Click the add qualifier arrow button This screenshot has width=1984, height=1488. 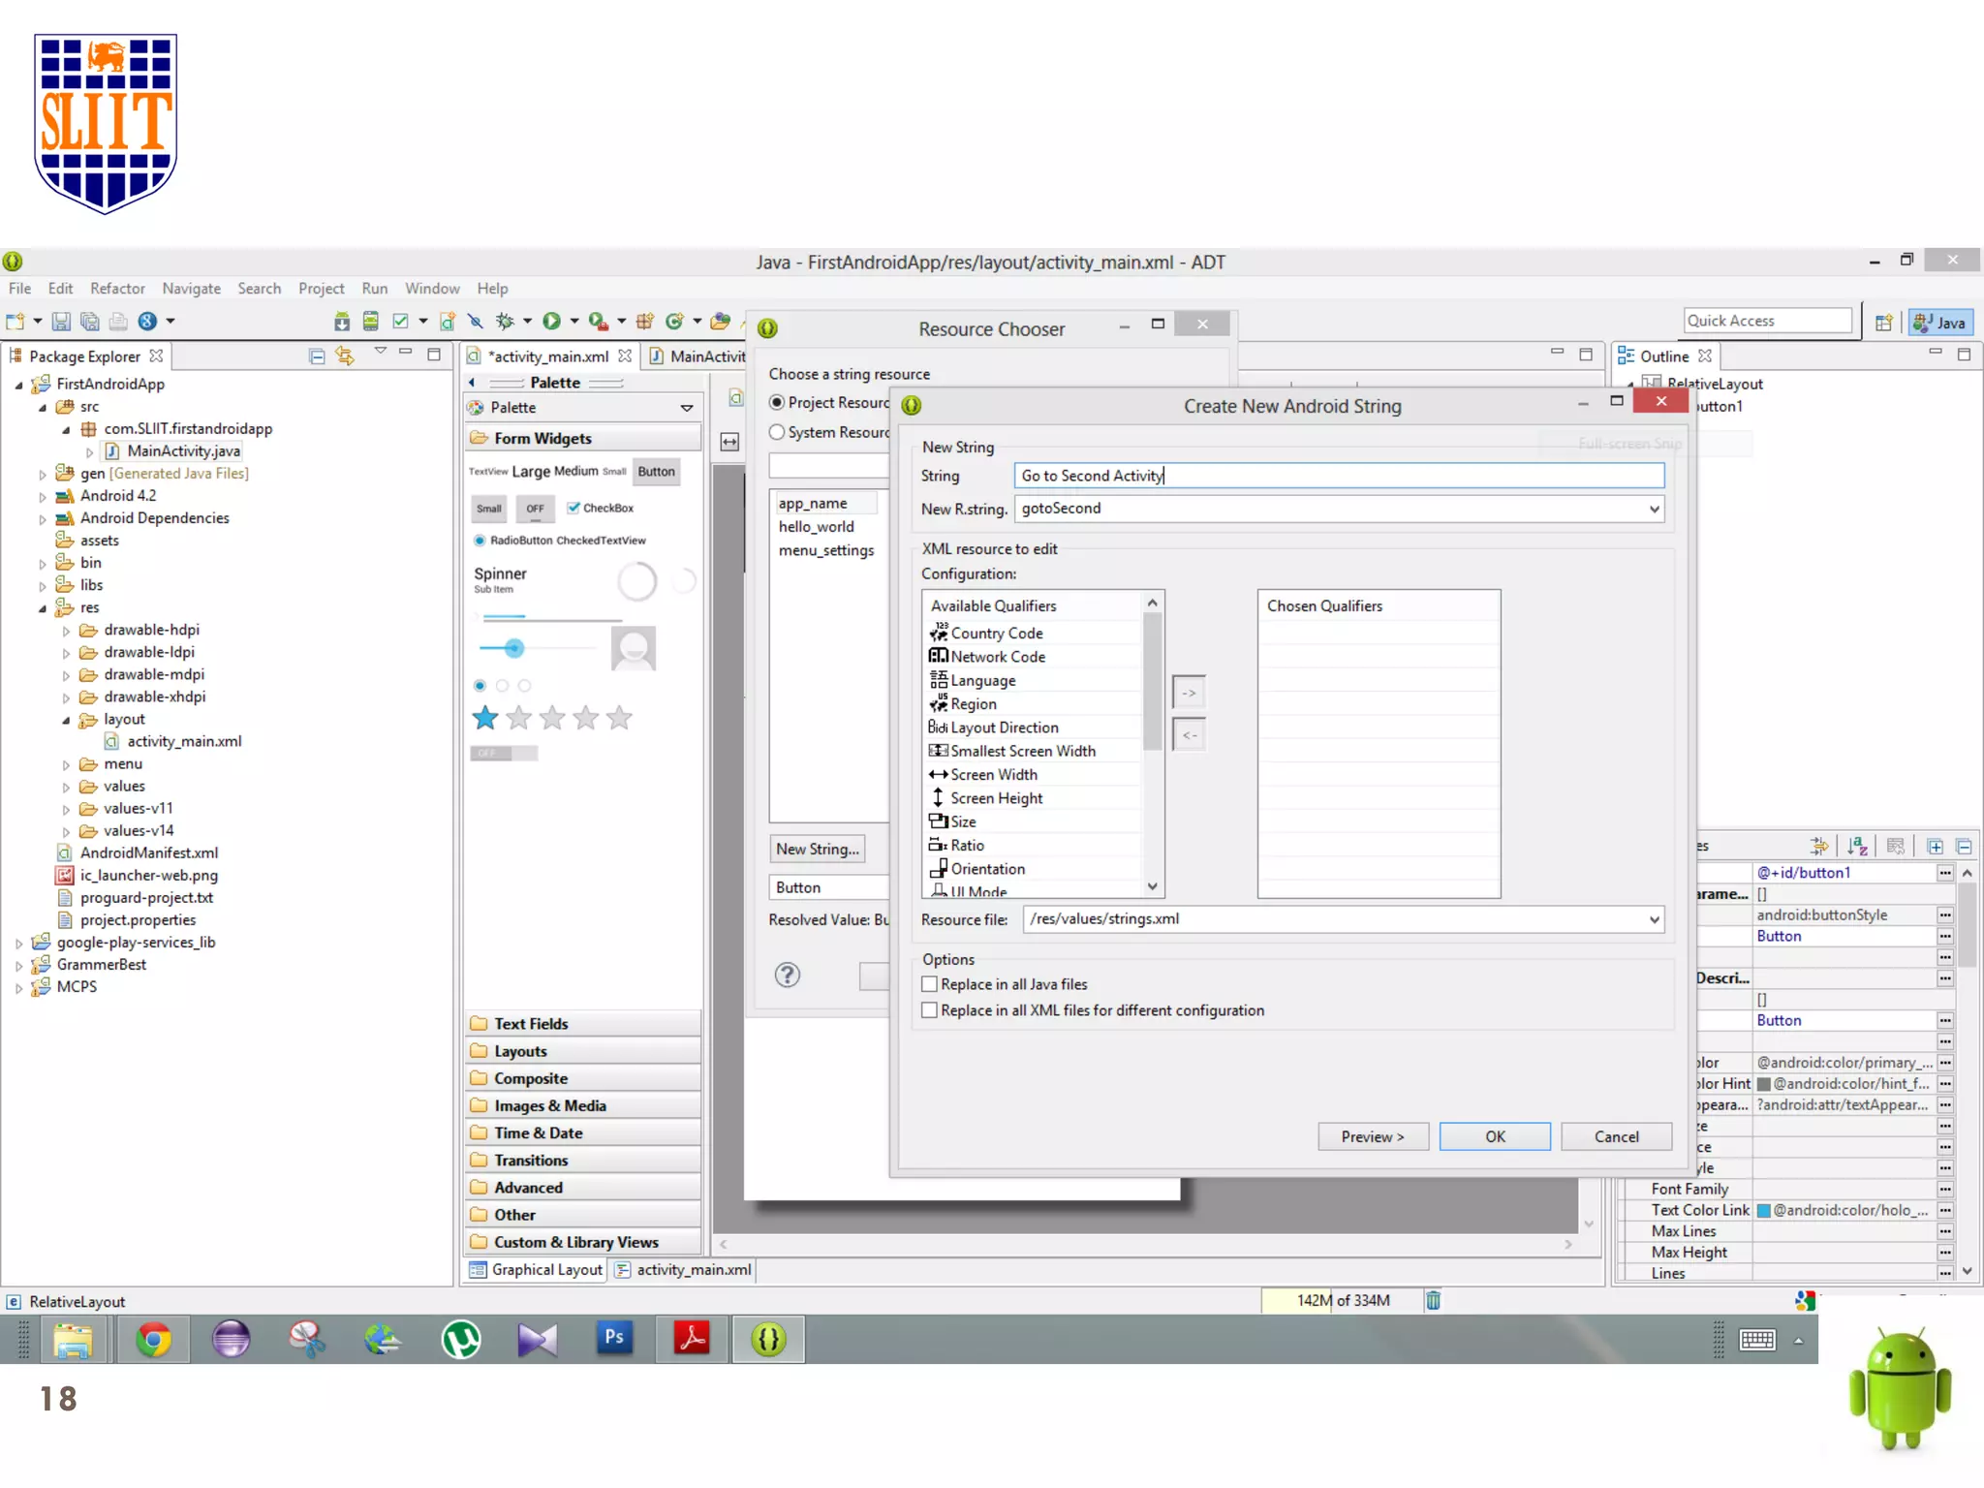(x=1189, y=693)
